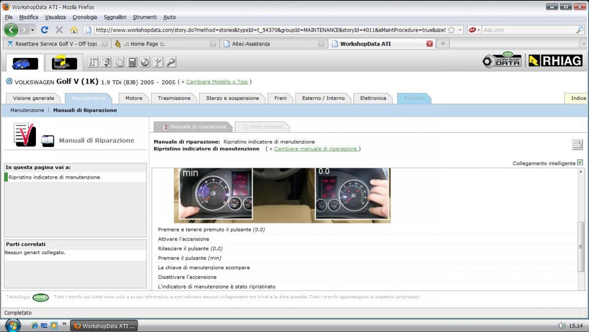Viewport: 589px width, 332px height.
Task: Click the magnifier search toolbar icon
Action: pos(170,62)
